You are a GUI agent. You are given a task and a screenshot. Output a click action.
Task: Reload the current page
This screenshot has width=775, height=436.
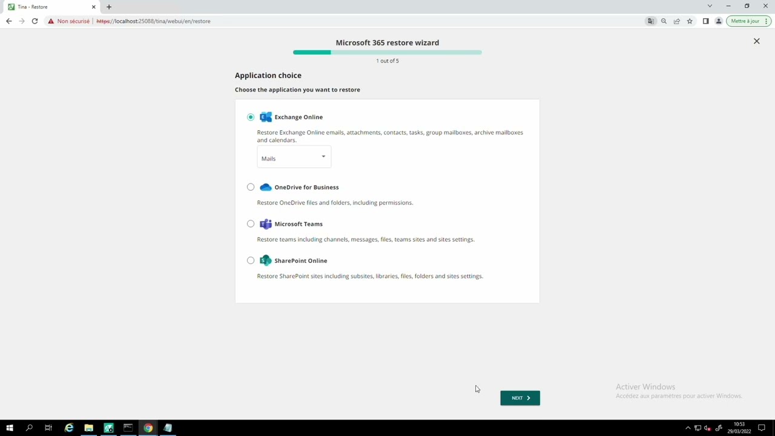pyautogui.click(x=35, y=21)
